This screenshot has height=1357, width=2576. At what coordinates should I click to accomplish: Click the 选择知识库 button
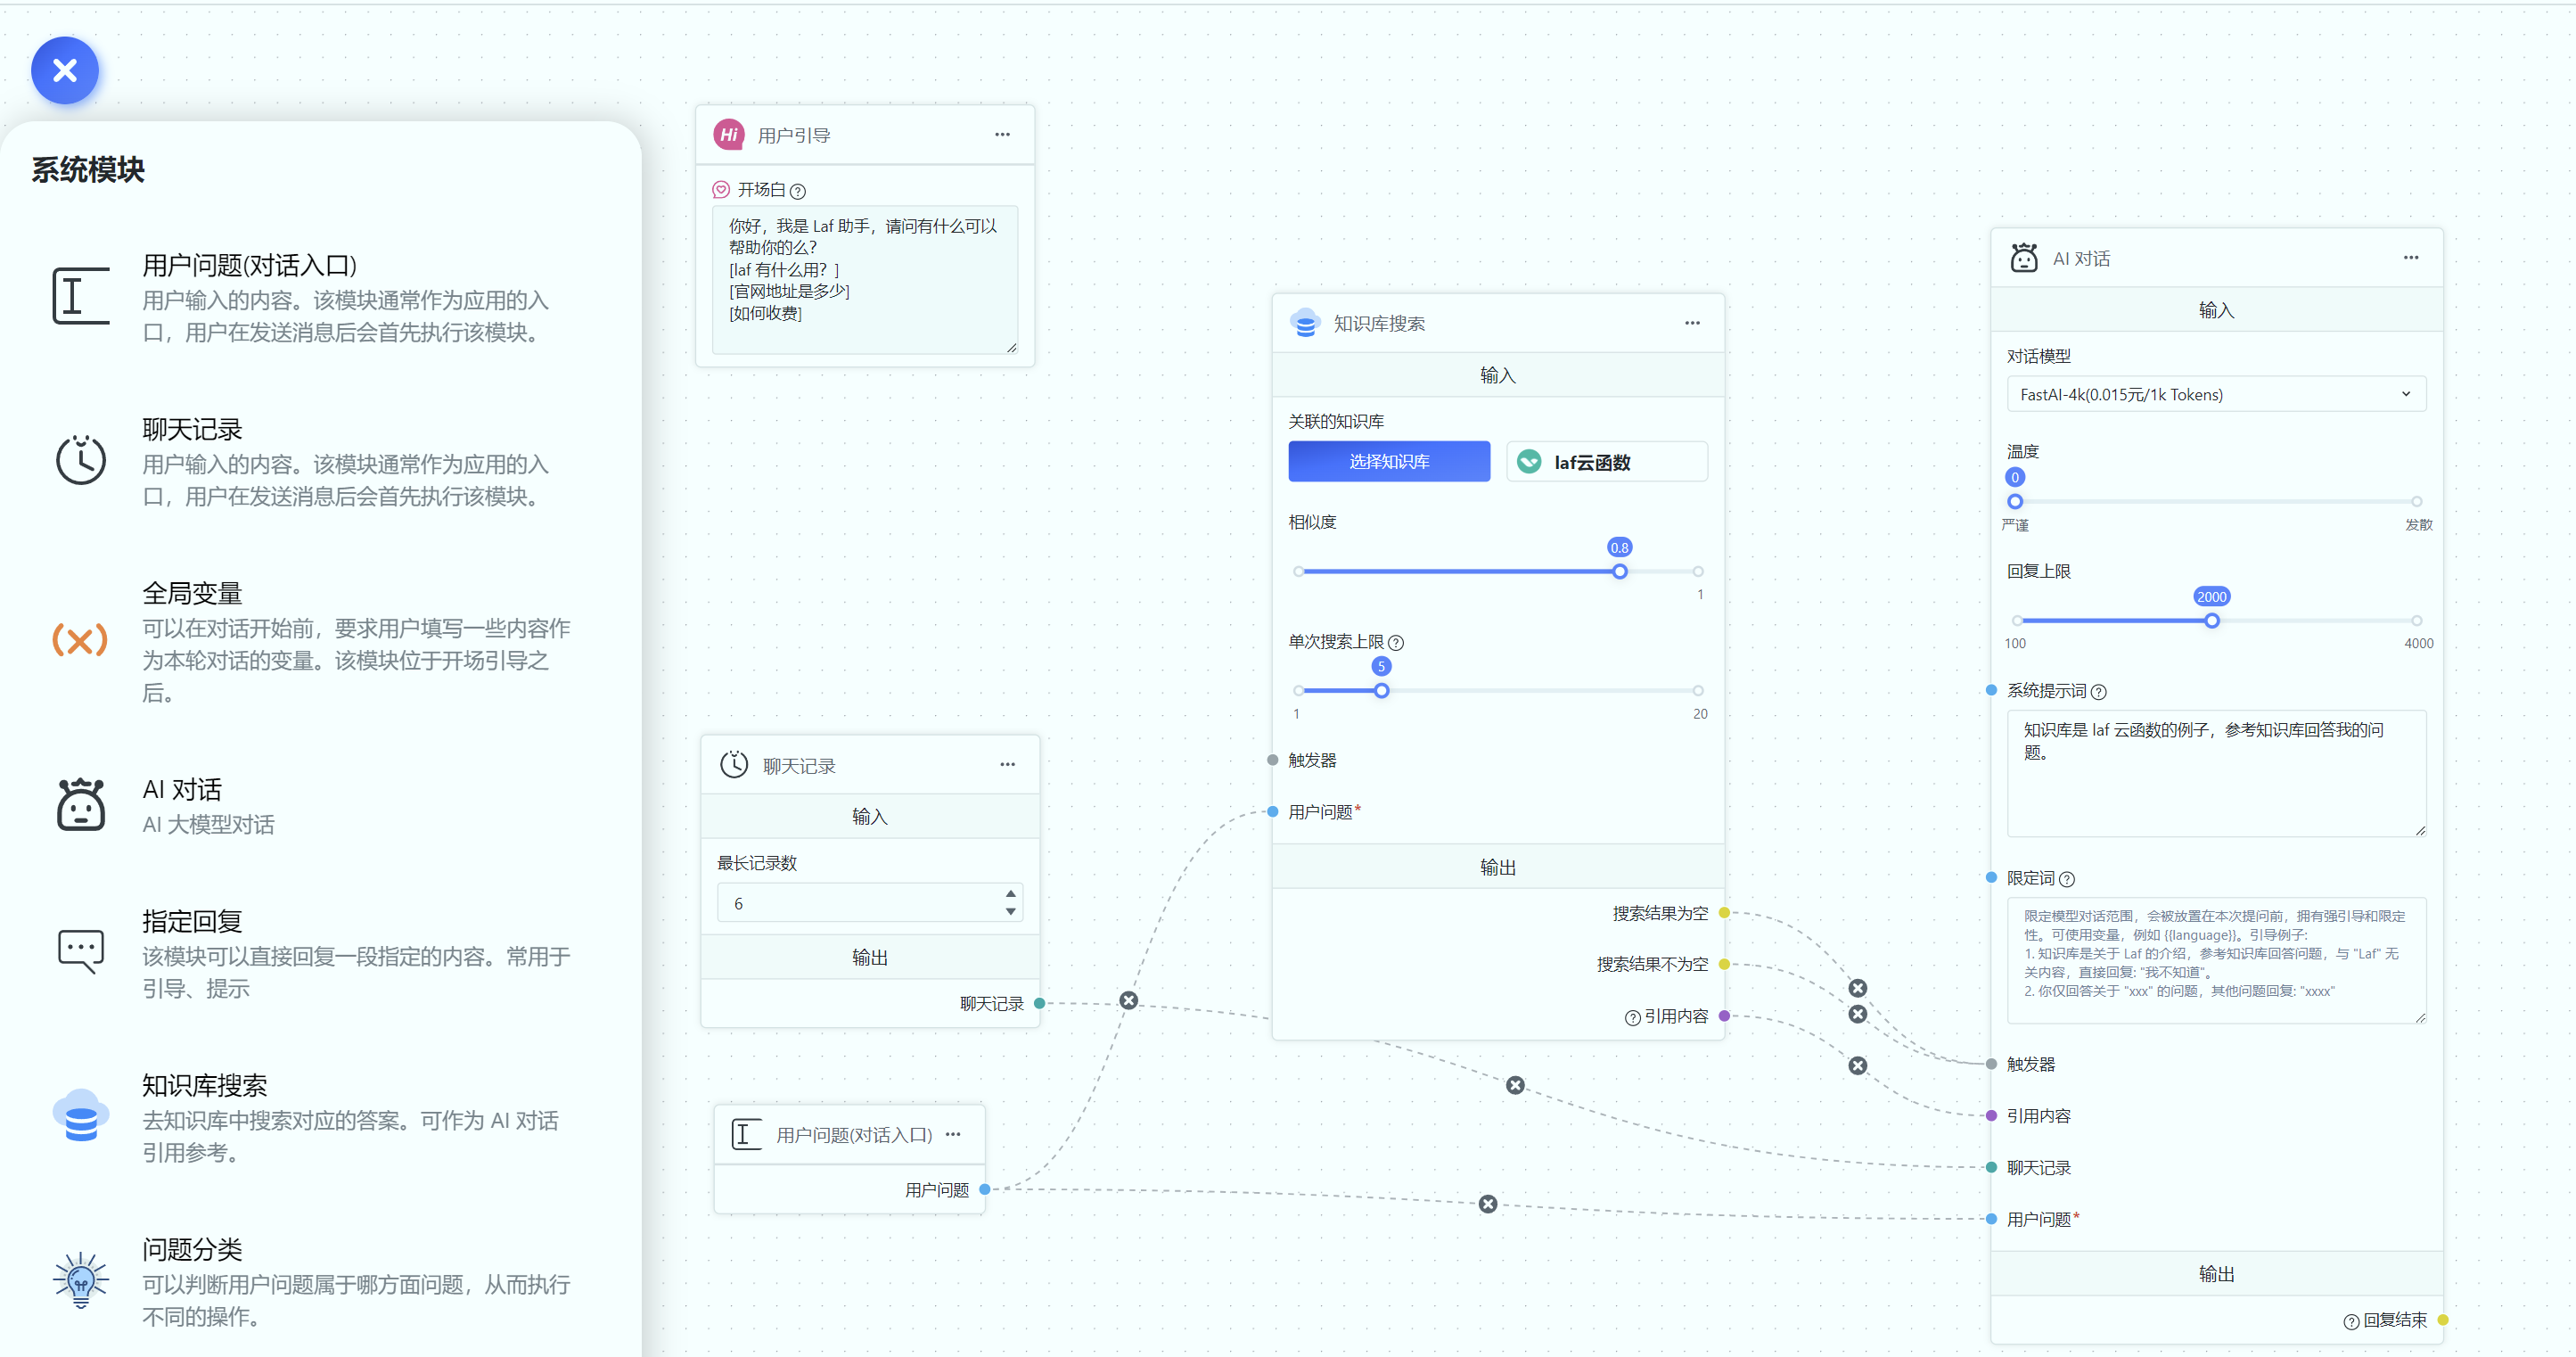point(1389,461)
